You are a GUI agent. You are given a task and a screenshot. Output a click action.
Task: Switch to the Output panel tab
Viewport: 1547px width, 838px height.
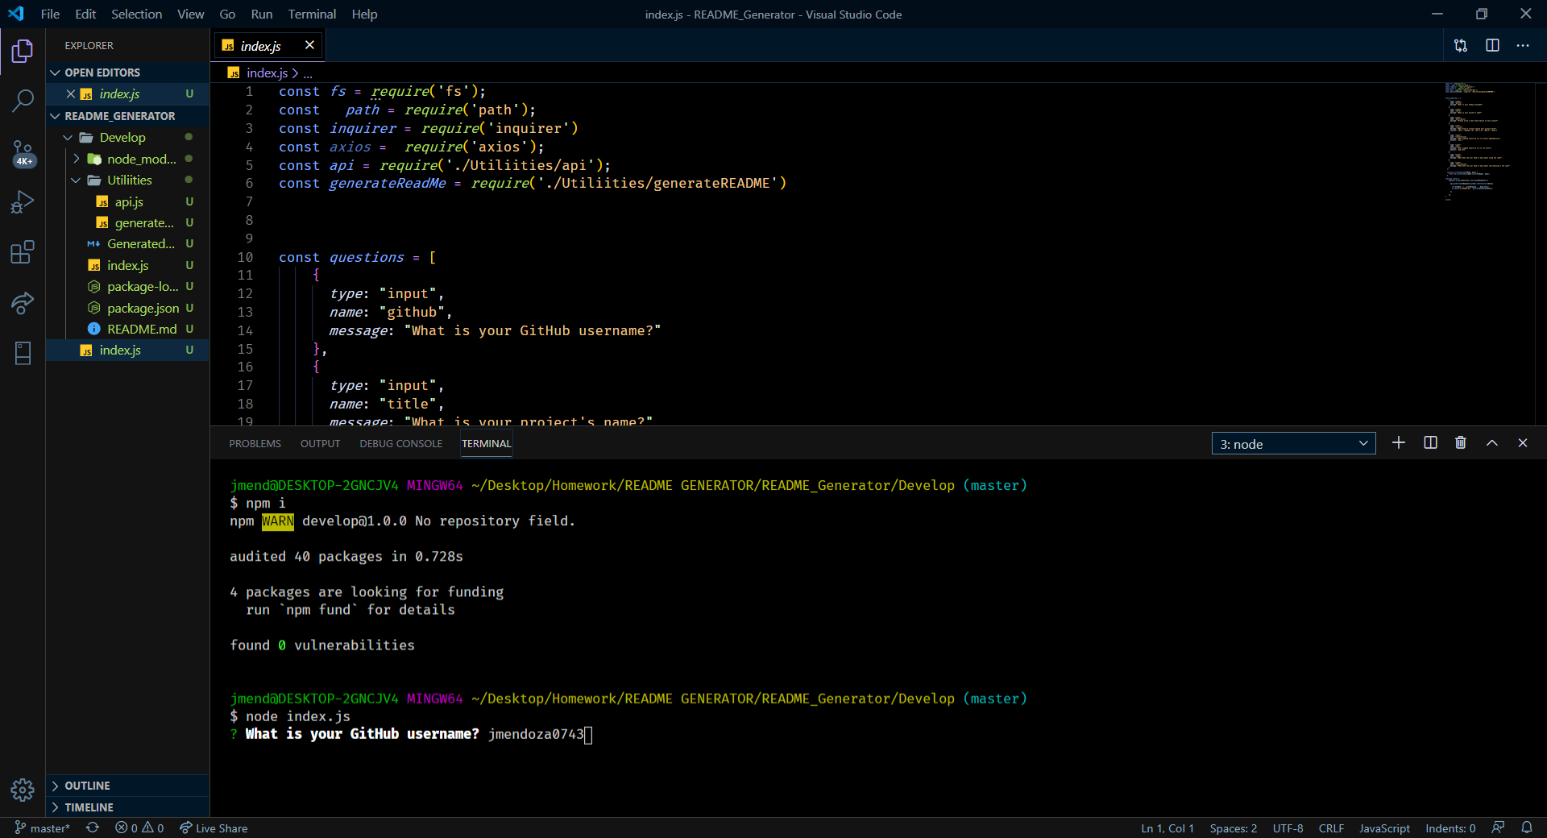click(320, 444)
